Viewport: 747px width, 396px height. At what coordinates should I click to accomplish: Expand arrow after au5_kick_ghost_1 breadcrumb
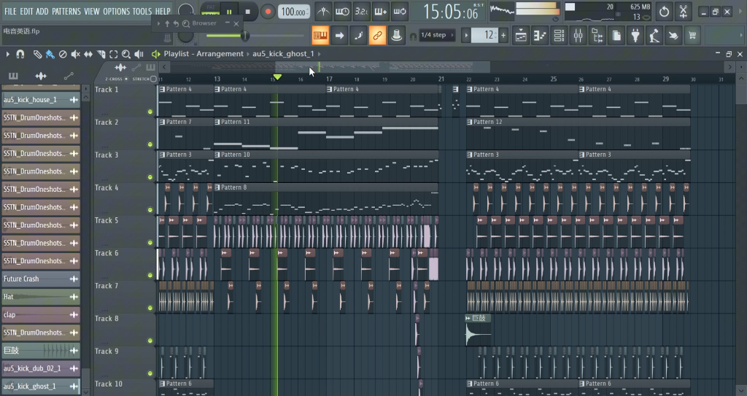tap(320, 54)
